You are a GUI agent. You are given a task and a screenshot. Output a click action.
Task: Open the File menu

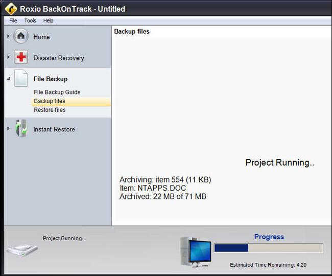(13, 20)
